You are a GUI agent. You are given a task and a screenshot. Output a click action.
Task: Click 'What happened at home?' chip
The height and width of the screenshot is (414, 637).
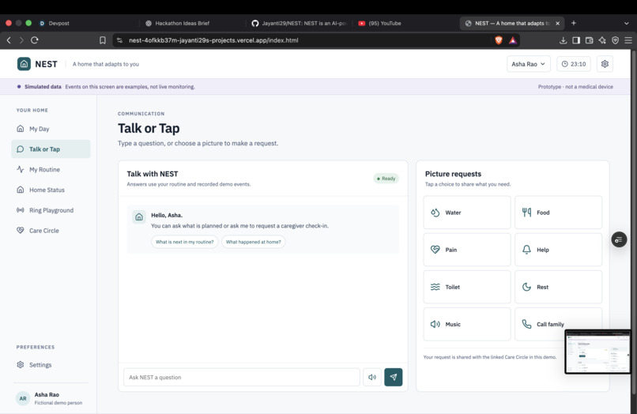253,242
